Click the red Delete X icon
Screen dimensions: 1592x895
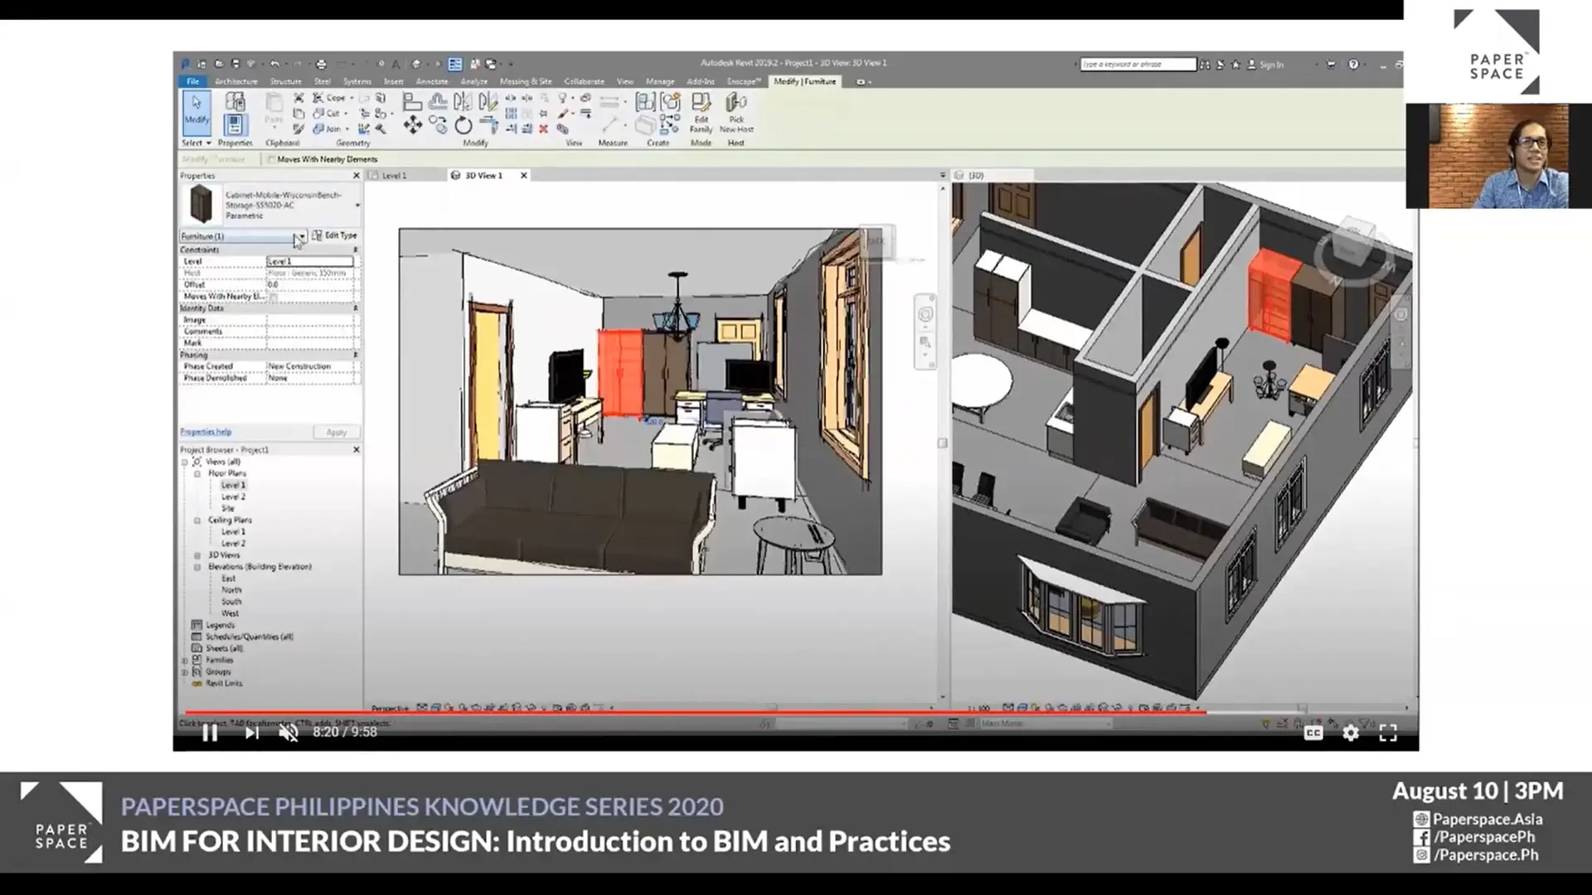point(543,129)
